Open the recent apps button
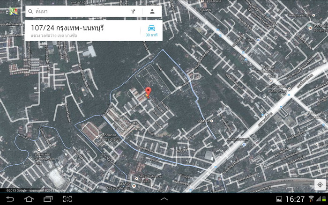Image resolution: width=328 pixels, height=205 pixels. (48, 199)
